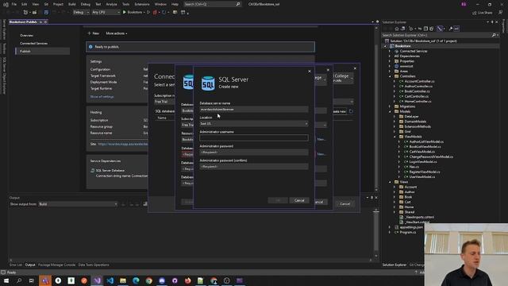Collapse the Controllers folder in Solution Explorer
This screenshot has height=286, width=508.
pos(390,76)
